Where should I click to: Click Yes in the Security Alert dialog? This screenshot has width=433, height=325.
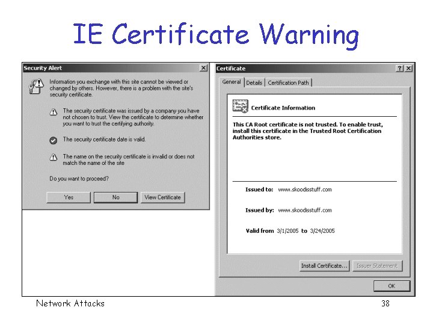[x=69, y=197]
